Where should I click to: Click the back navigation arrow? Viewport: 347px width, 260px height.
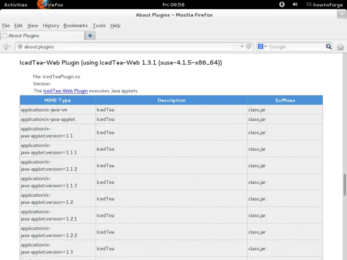coord(7,46)
